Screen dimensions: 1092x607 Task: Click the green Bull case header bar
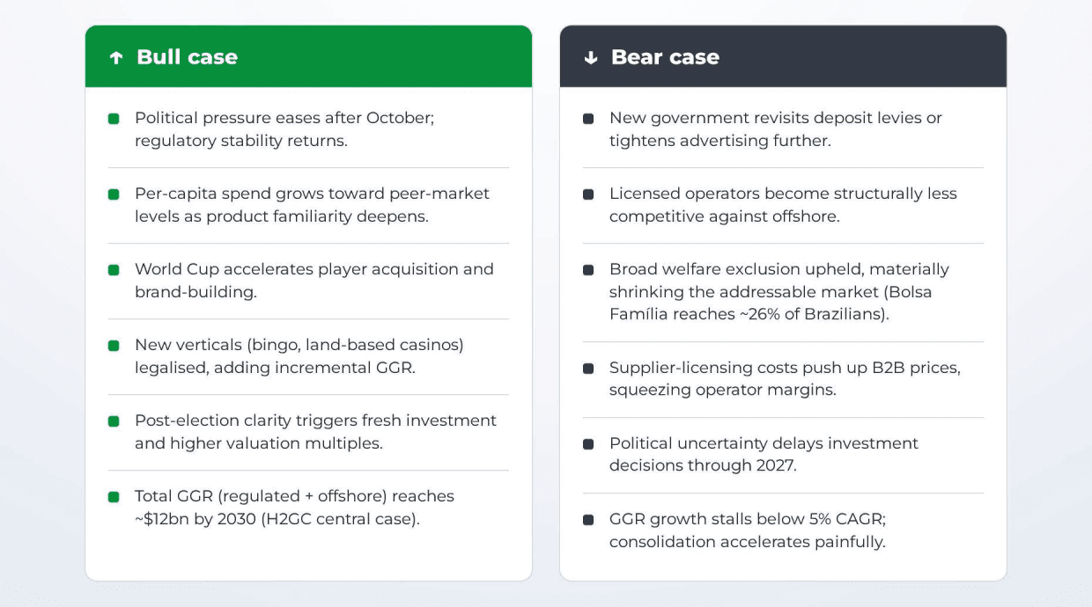click(x=308, y=56)
